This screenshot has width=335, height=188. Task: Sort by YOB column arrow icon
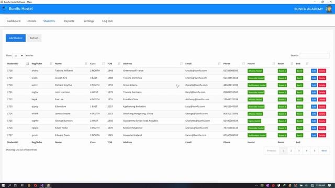[119, 64]
